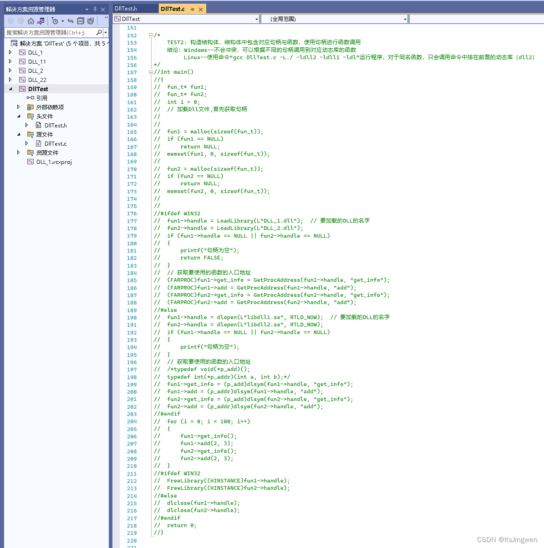Select the DLL_11 project icon
Image resolution: width=544 pixels, height=548 pixels.
click(x=22, y=61)
